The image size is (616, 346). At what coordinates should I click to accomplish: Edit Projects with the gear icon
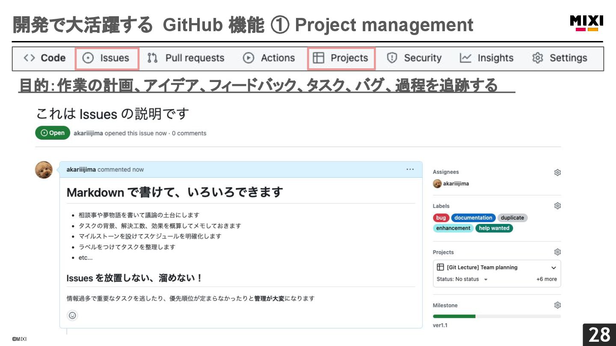[x=557, y=252]
